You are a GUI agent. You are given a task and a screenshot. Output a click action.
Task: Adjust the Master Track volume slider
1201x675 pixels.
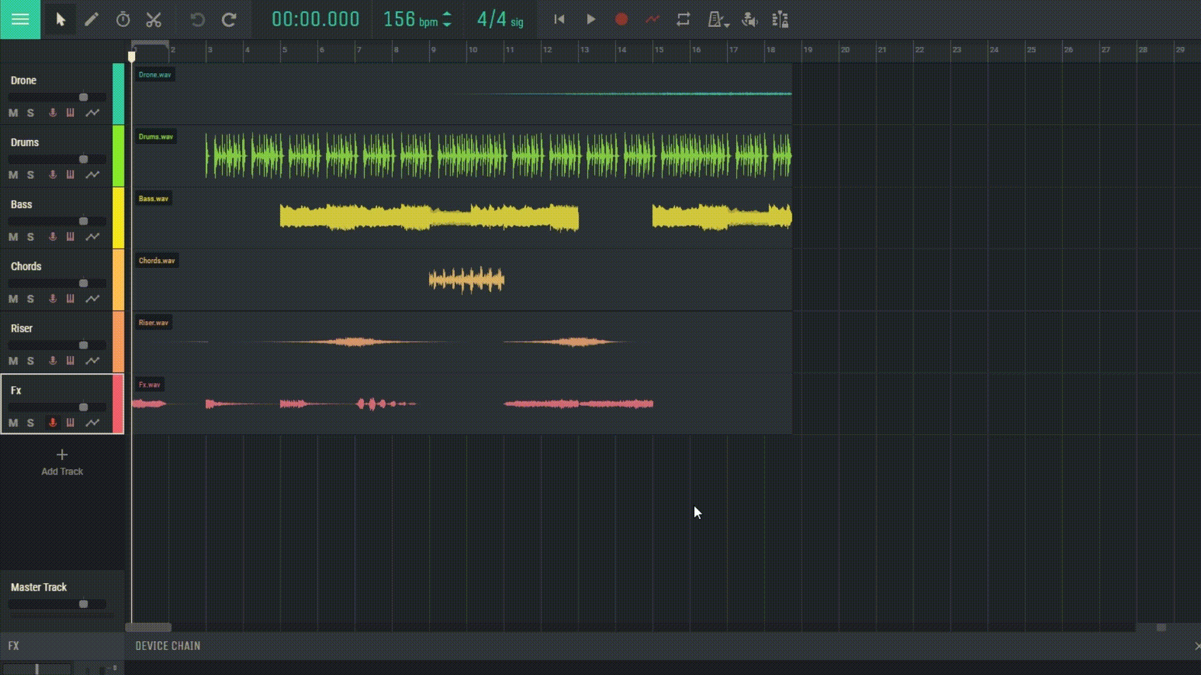[82, 604]
